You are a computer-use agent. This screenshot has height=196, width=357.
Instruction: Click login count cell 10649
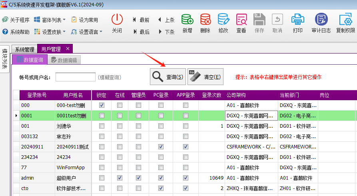[x=211, y=178]
